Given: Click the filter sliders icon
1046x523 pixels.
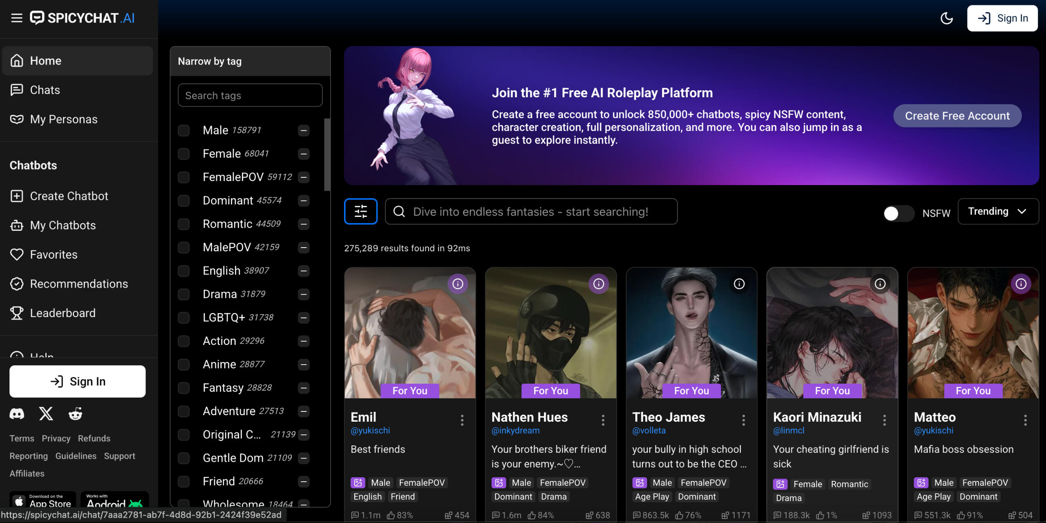Looking at the screenshot, I should click(x=360, y=211).
